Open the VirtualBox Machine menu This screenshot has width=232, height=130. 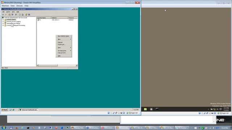click(x=5, y=6)
